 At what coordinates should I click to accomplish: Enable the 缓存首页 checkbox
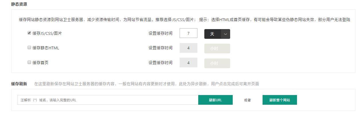(29, 62)
